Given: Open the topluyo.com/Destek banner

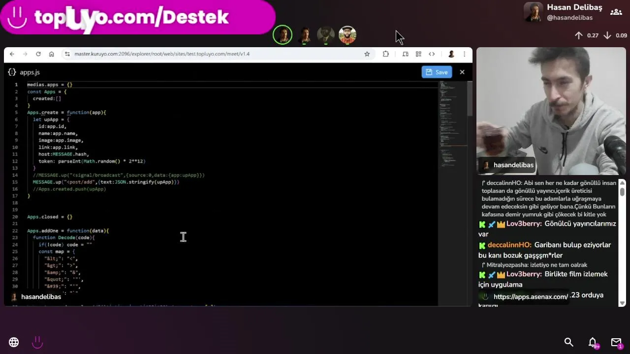Looking at the screenshot, I should (x=138, y=17).
